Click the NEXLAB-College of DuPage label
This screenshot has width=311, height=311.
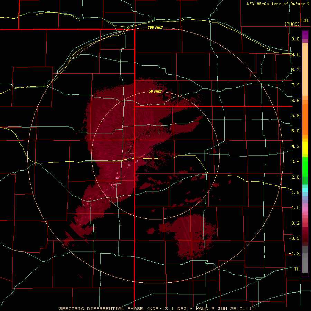[x=276, y=4]
